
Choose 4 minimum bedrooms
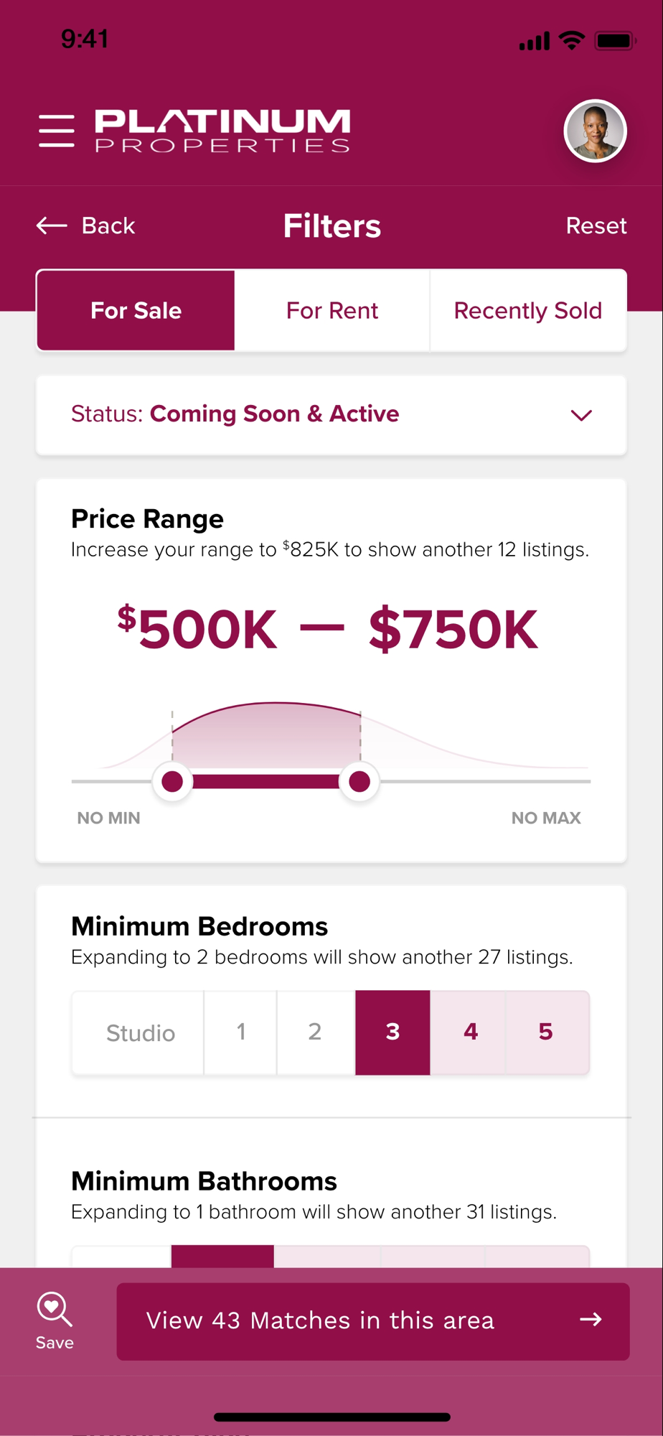470,1032
